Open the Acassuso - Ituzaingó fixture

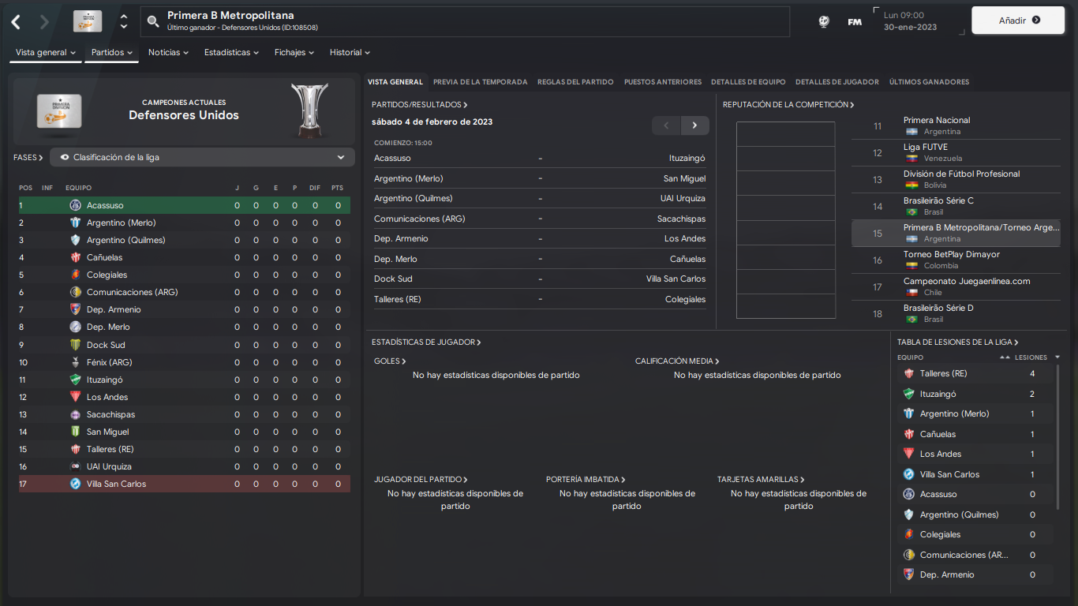(540, 159)
